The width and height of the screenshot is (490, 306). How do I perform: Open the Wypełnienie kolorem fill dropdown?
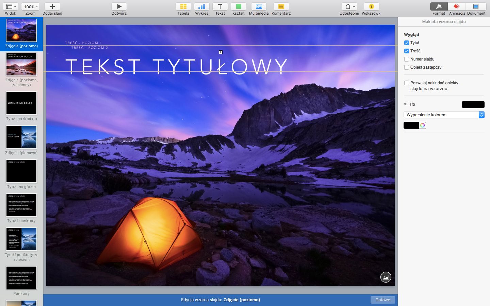[x=444, y=115]
